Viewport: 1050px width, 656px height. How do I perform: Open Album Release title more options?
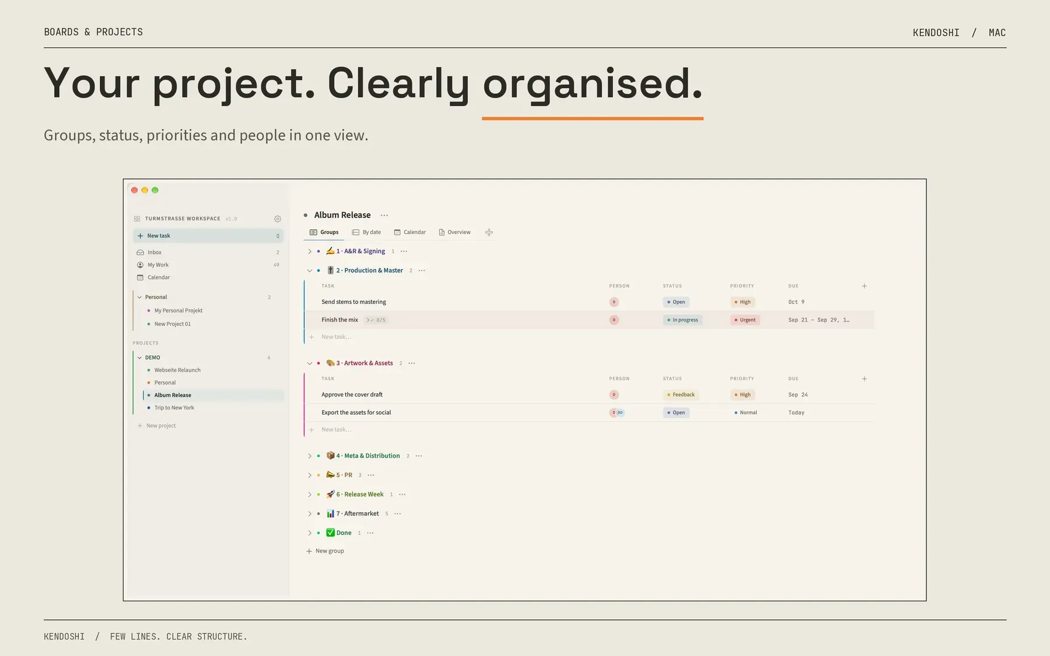point(384,215)
